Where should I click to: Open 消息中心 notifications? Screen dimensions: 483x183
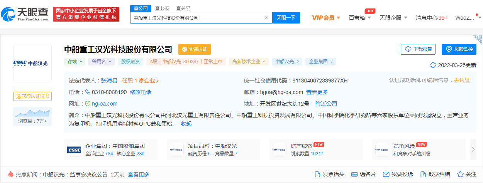coord(432,18)
